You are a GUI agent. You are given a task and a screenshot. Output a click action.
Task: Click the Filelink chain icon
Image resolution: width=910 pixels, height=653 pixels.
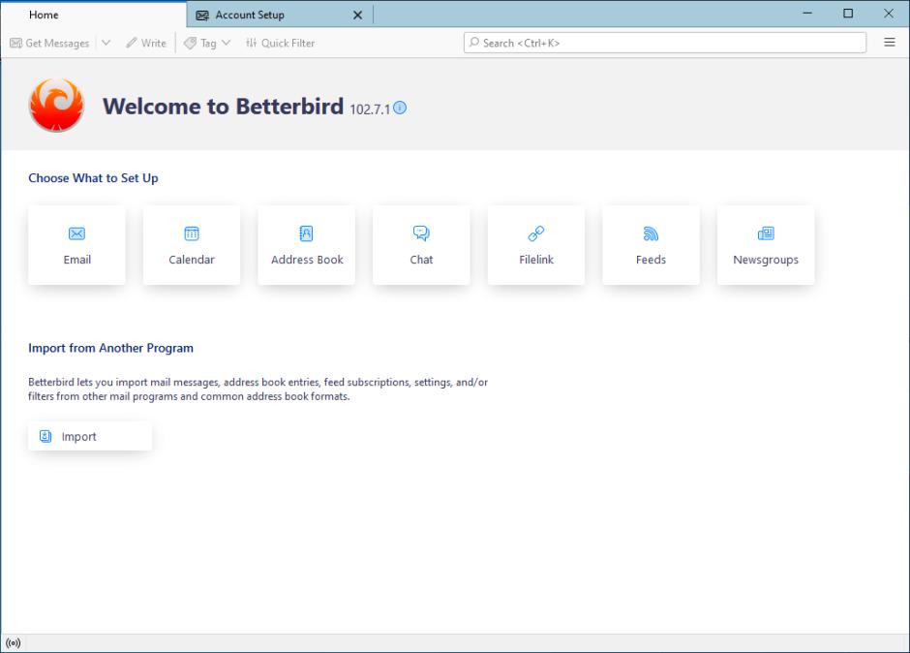point(536,233)
